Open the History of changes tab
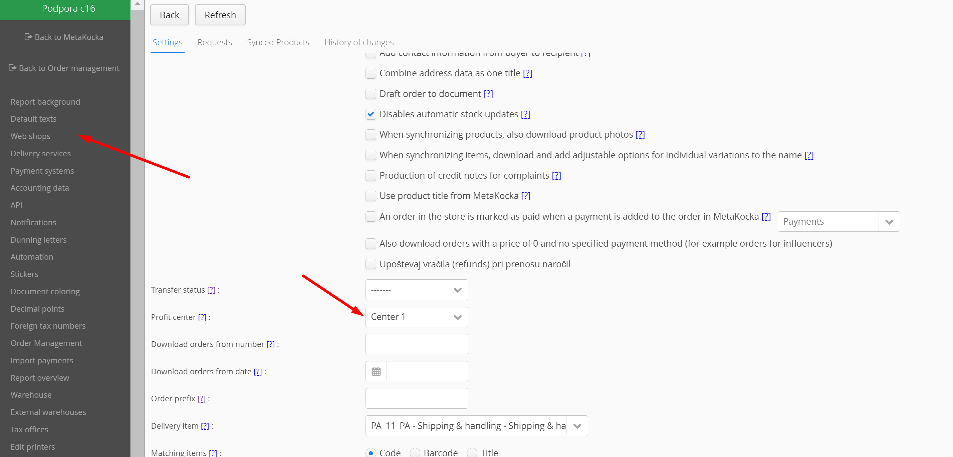Image resolution: width=953 pixels, height=457 pixels. (359, 42)
